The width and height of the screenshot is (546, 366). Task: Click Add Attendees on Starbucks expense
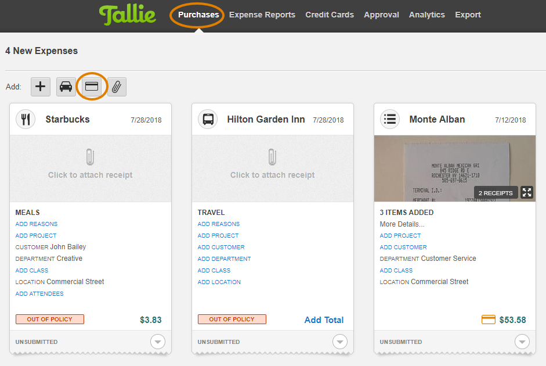click(39, 294)
